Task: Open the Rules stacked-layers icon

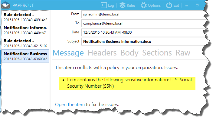Action: coord(123,5)
